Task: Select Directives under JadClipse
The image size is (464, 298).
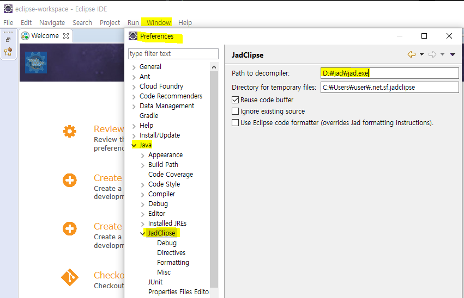Action: tap(171, 252)
